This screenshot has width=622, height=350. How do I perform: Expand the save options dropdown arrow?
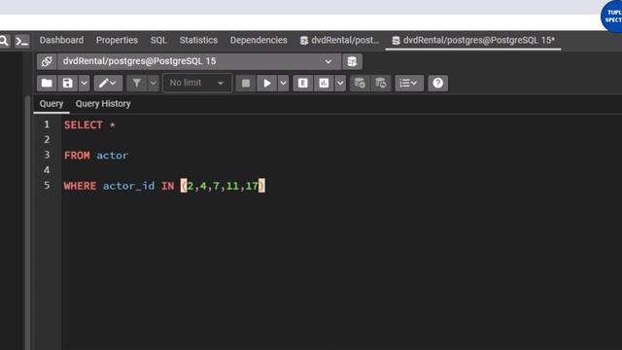[85, 83]
